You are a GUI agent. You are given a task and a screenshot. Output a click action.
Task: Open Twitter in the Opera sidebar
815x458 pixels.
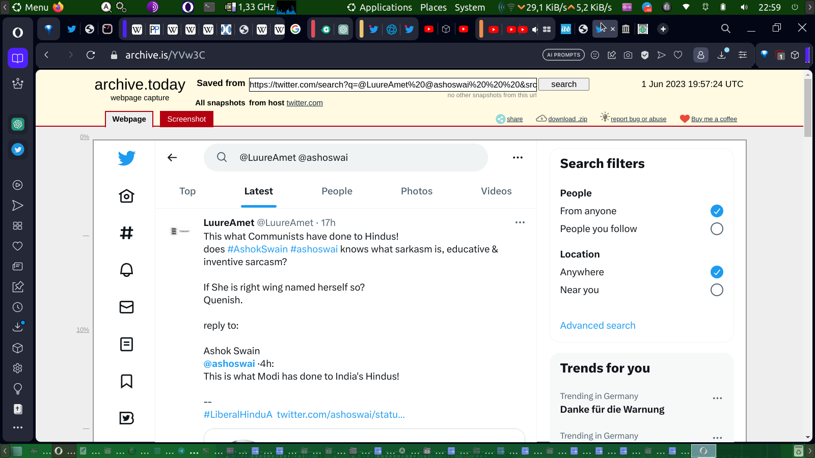pyautogui.click(x=18, y=150)
